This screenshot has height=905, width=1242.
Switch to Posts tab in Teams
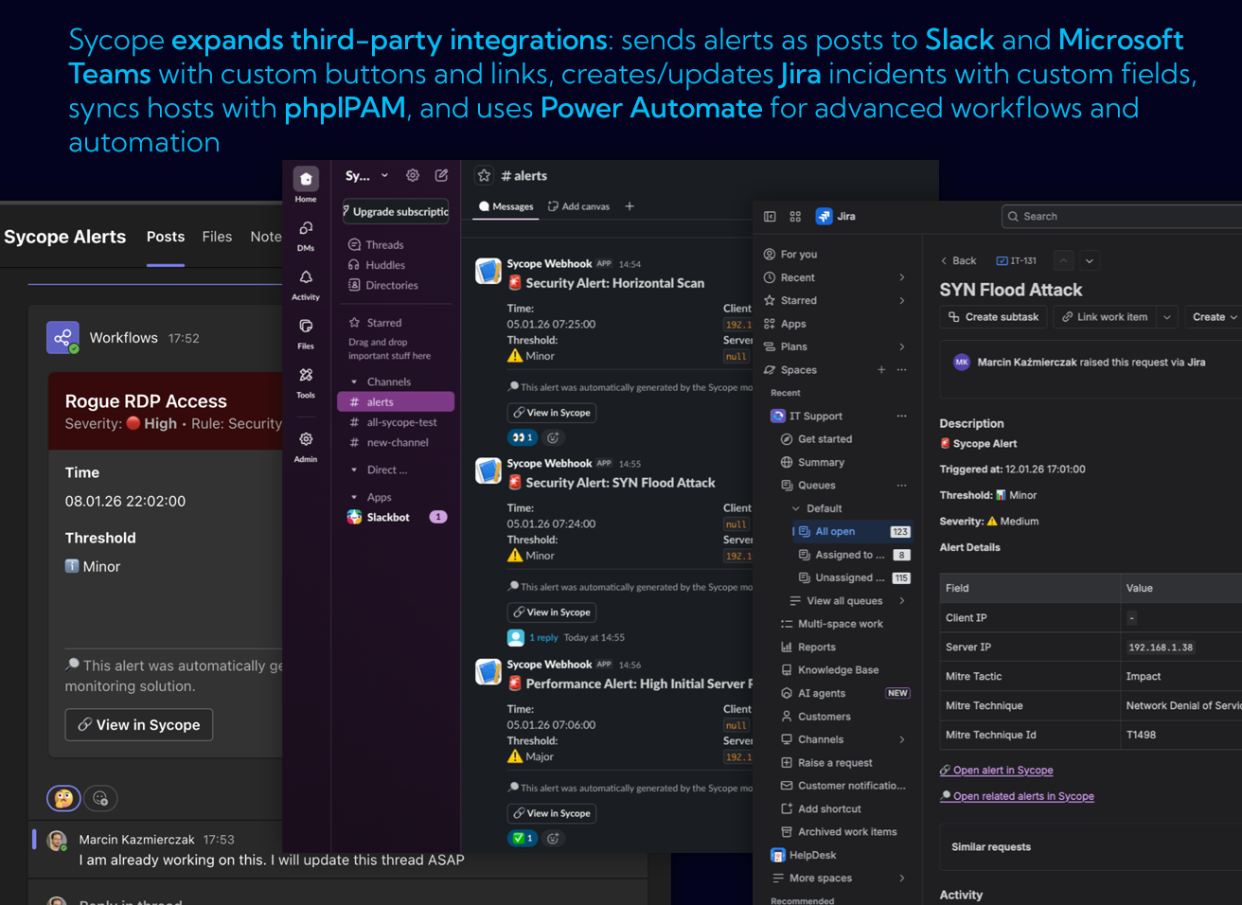pos(166,237)
